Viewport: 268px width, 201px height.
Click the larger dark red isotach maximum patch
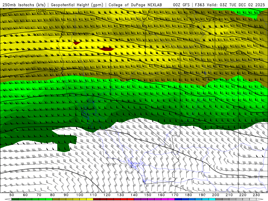pyautogui.click(x=107, y=49)
